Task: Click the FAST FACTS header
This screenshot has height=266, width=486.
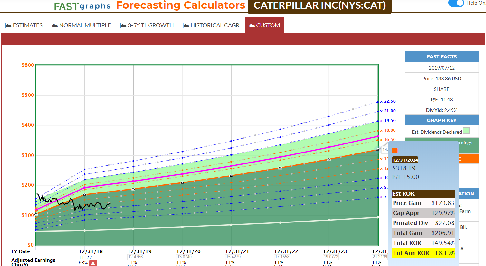Action: [442, 57]
